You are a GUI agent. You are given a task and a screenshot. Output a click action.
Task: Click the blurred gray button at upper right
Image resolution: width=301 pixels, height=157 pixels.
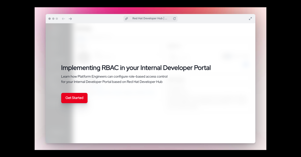click(227, 56)
